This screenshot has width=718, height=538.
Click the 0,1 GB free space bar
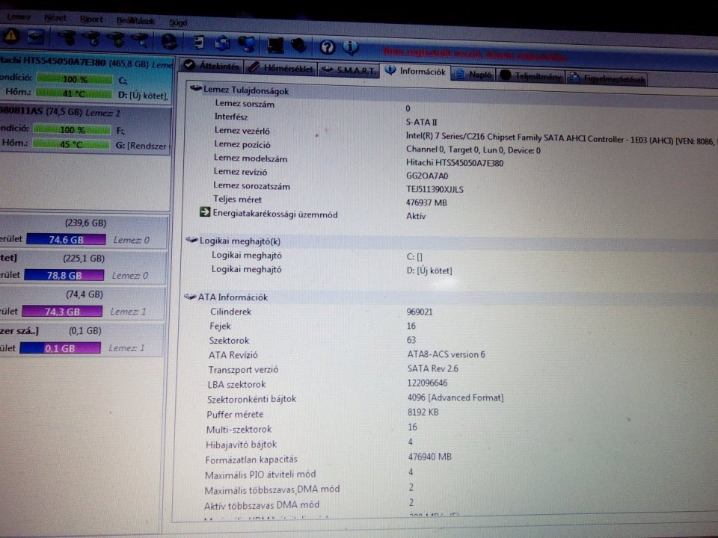60,348
